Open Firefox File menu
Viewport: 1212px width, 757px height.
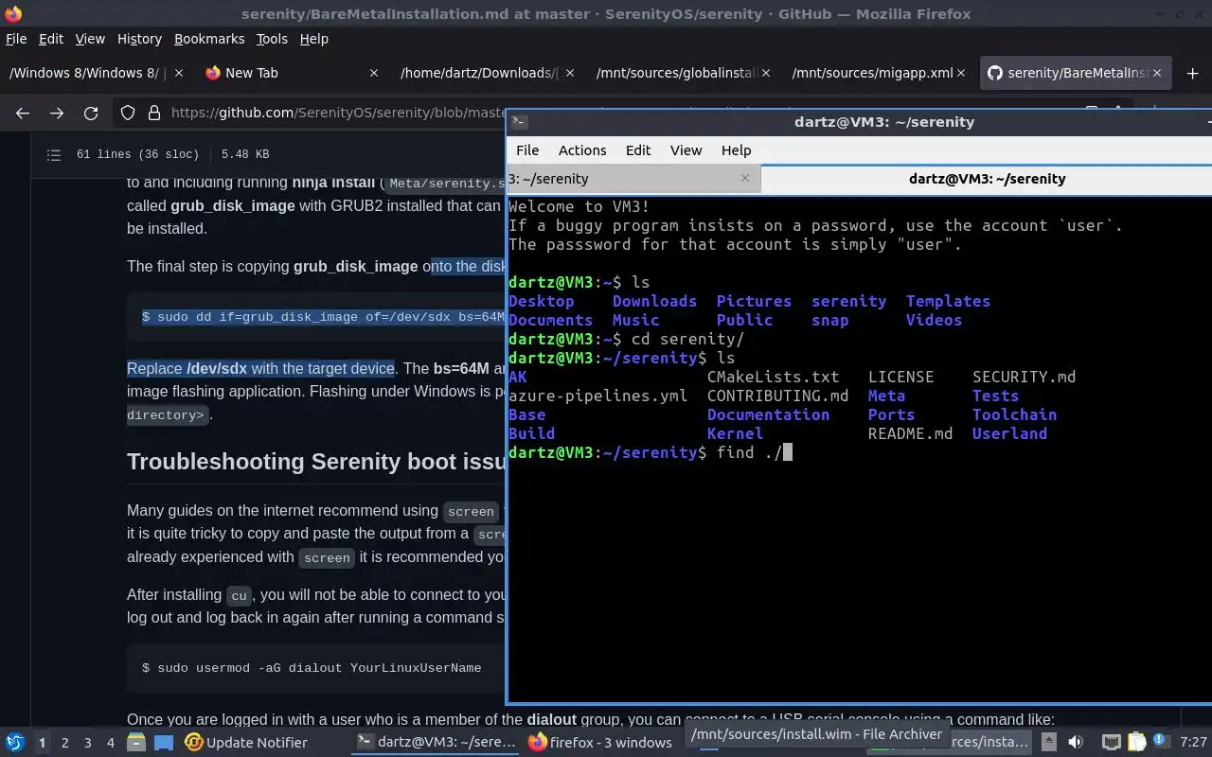[x=16, y=39]
